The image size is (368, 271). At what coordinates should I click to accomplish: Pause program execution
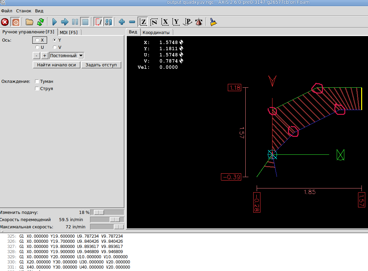(x=75, y=22)
